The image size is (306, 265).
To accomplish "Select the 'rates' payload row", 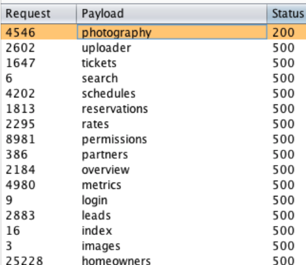I will (154, 124).
